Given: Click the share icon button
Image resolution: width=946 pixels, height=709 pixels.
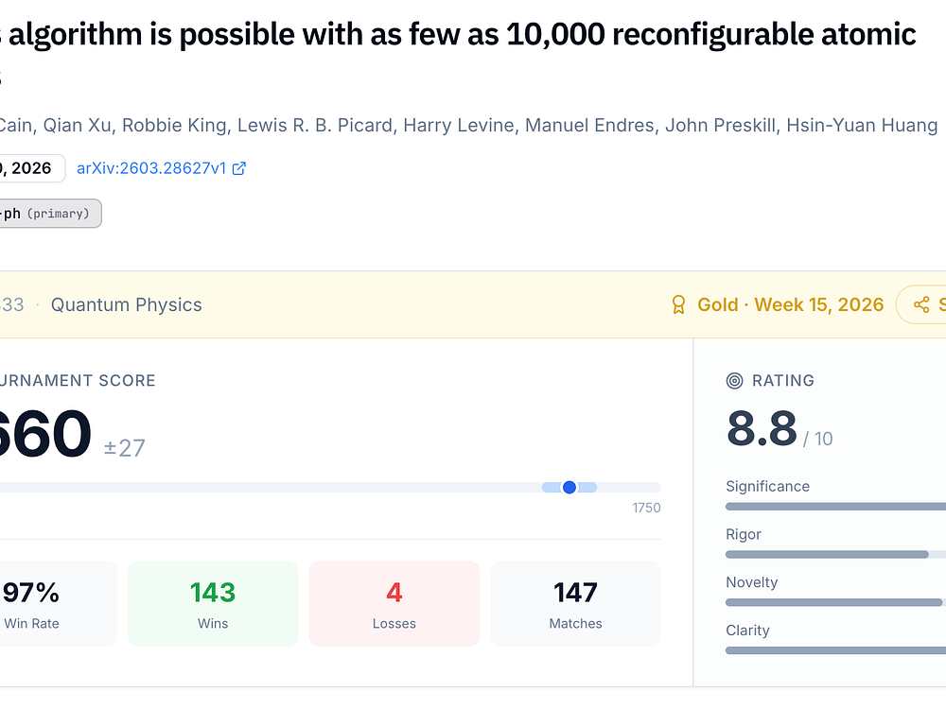Looking at the screenshot, I should [x=921, y=304].
